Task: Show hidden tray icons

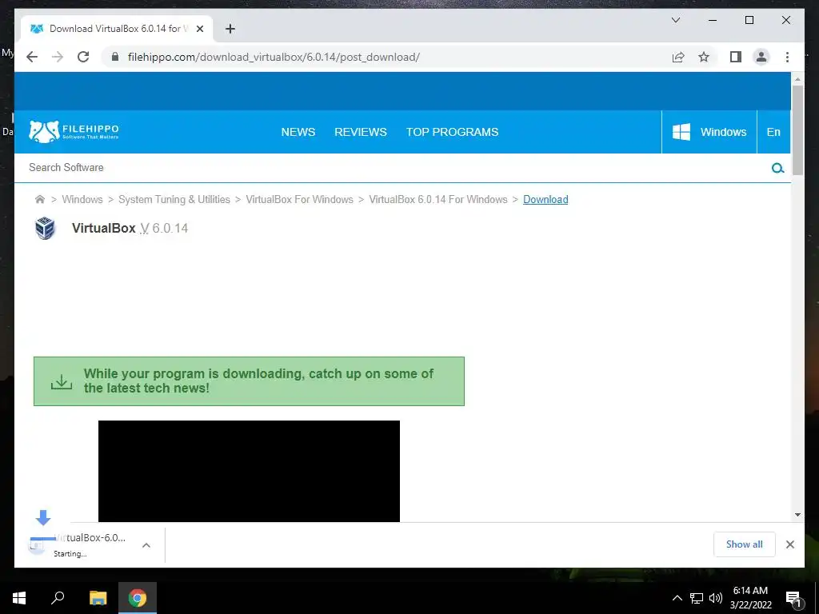Action: [677, 598]
